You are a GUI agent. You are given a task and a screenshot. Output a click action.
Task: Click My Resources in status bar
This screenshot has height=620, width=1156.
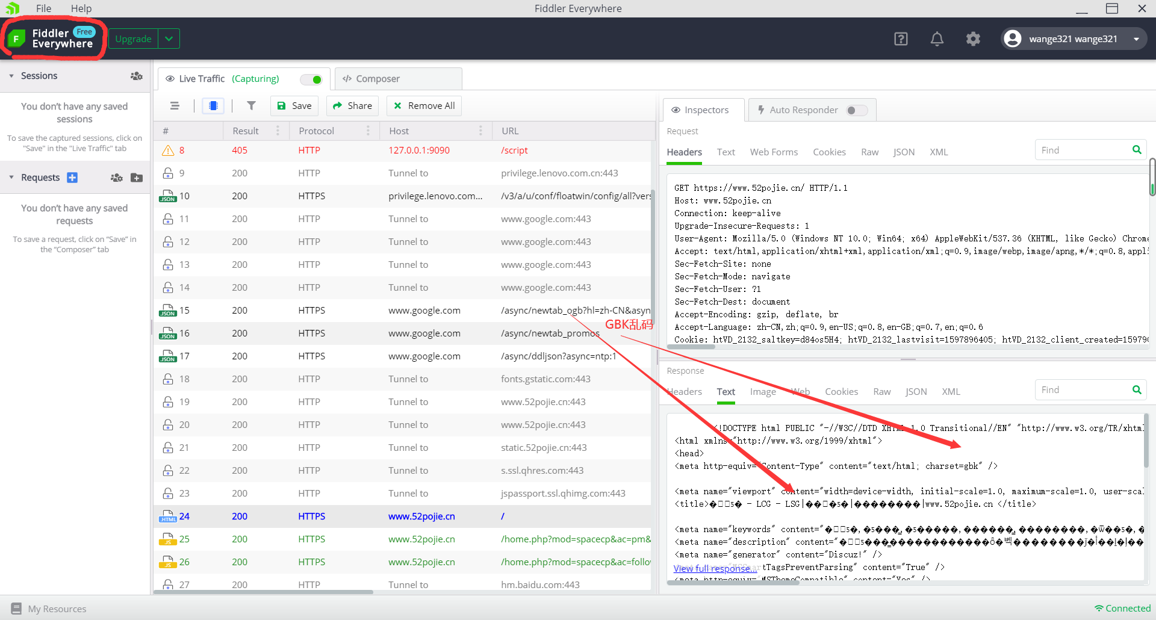[57, 609]
